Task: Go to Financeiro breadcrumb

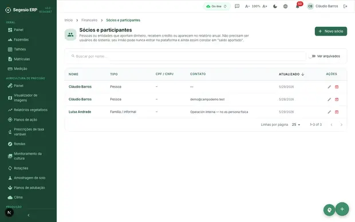Action: pyautogui.click(x=89, y=20)
